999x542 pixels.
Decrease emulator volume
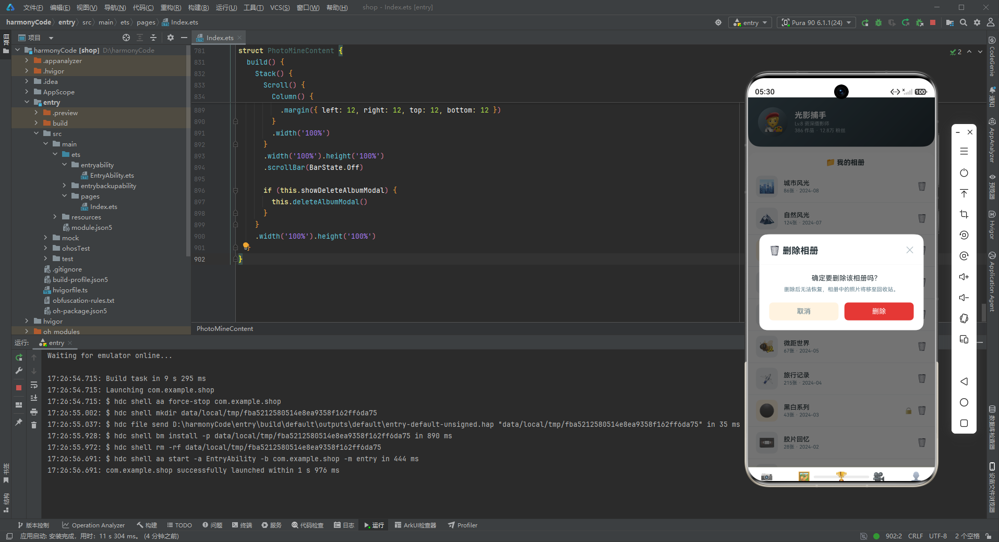(x=964, y=298)
